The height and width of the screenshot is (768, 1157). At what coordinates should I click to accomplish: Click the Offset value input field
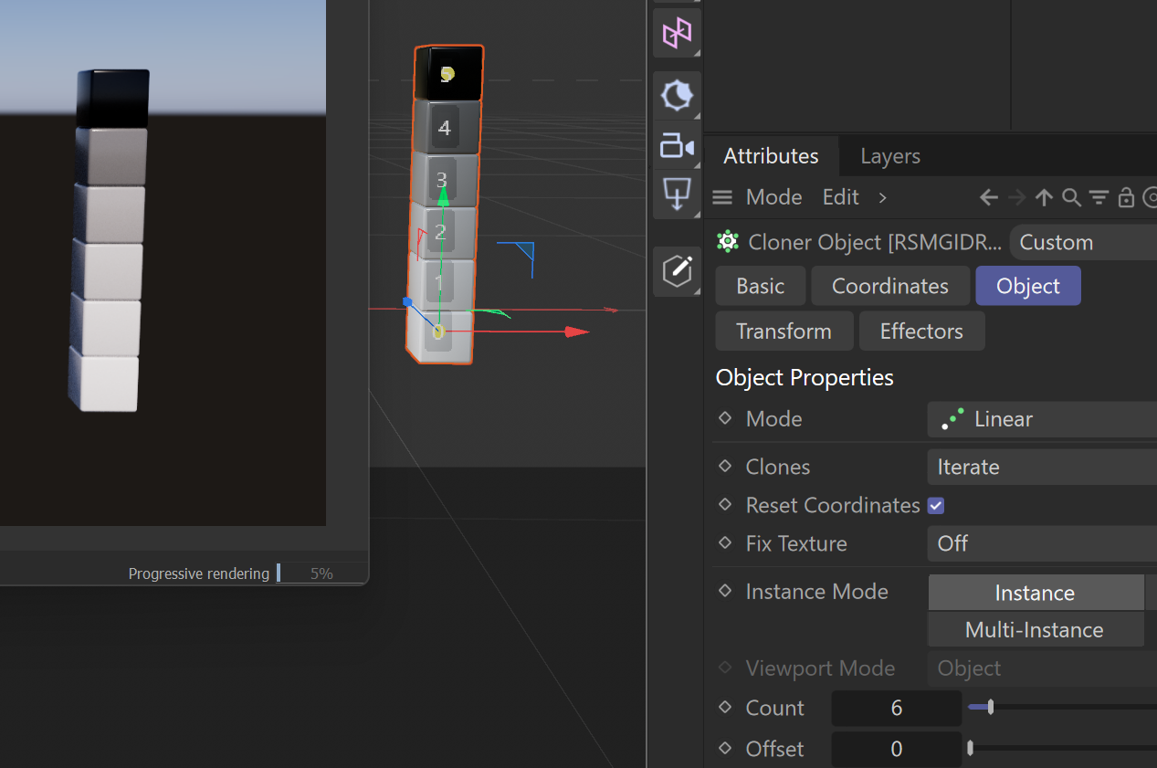coord(896,749)
